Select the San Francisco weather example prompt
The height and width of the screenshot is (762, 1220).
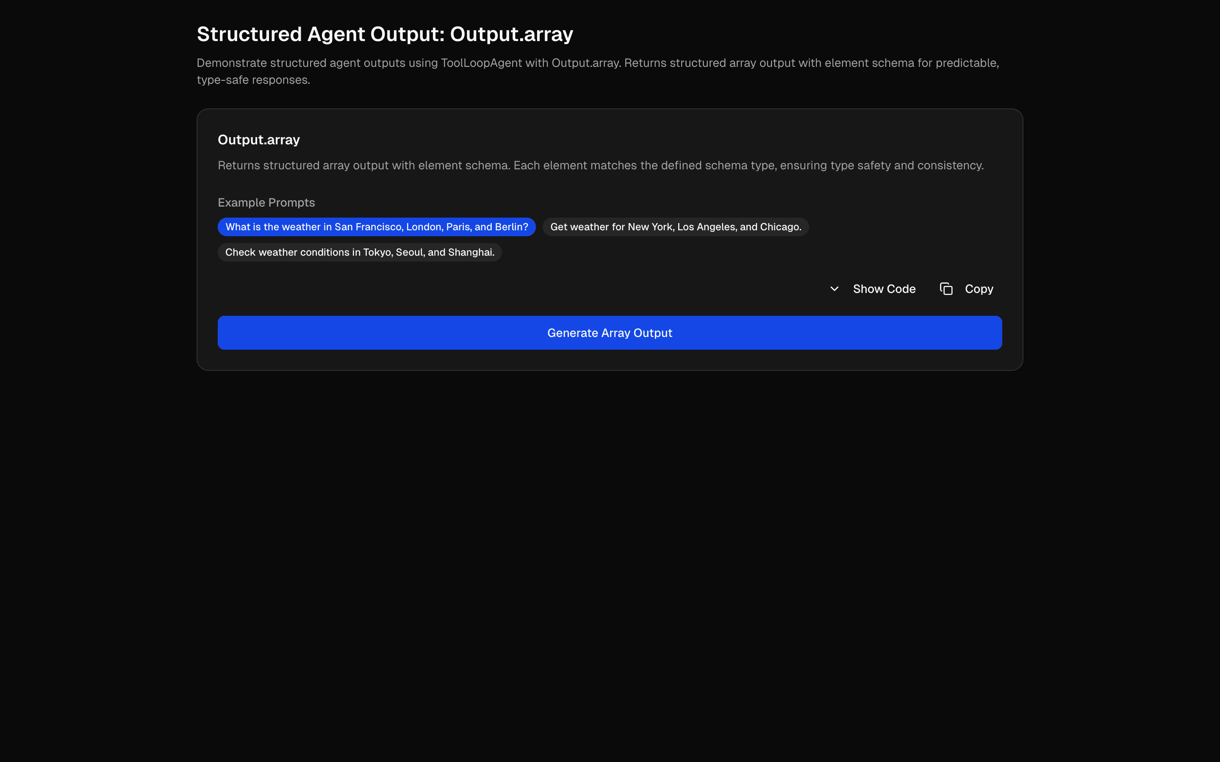pyautogui.click(x=376, y=227)
